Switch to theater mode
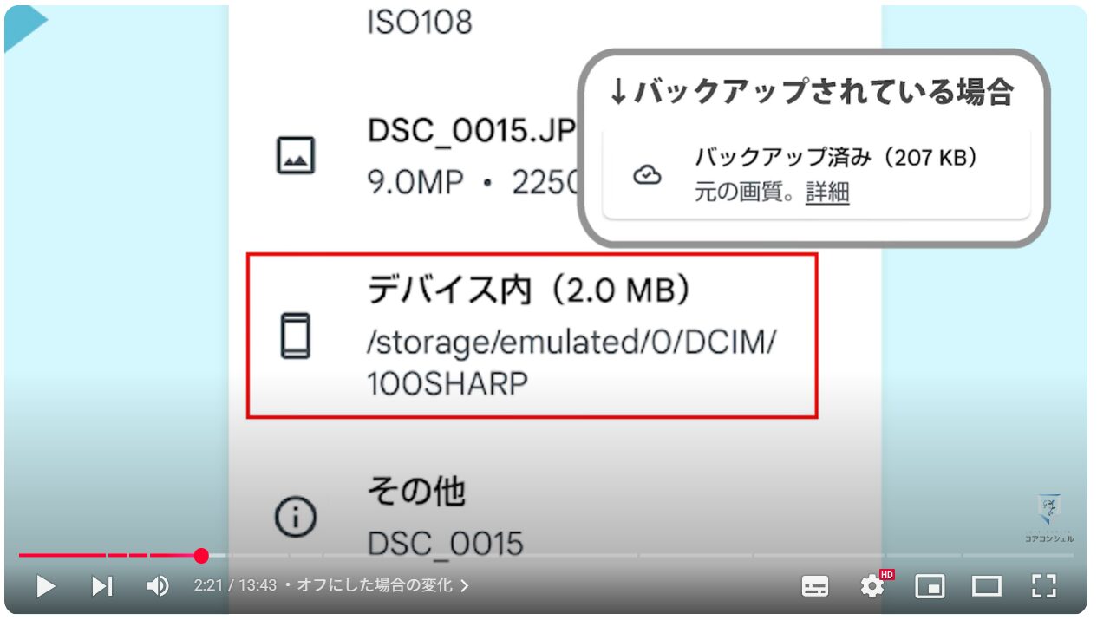The width and height of the screenshot is (1097, 620). (x=987, y=587)
